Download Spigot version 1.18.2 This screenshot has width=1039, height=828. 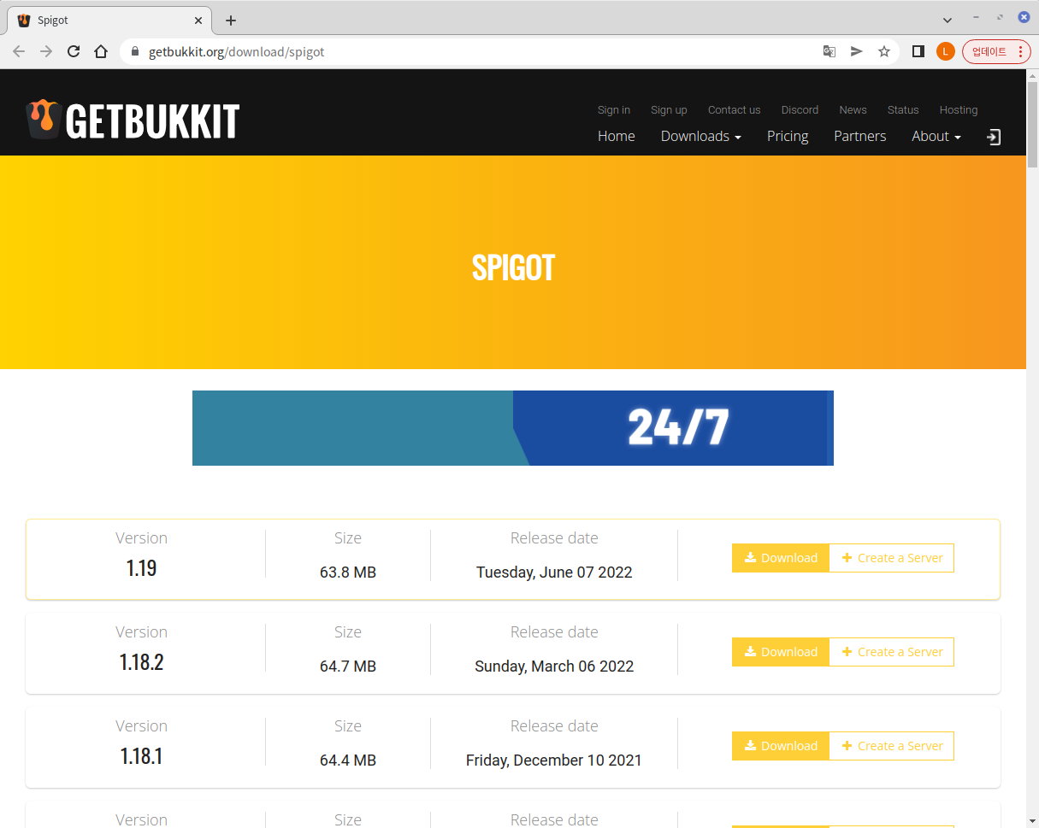click(x=781, y=652)
